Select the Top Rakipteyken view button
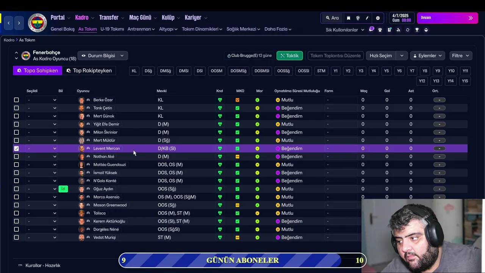This screenshot has width=485, height=273. pyautogui.click(x=89, y=71)
